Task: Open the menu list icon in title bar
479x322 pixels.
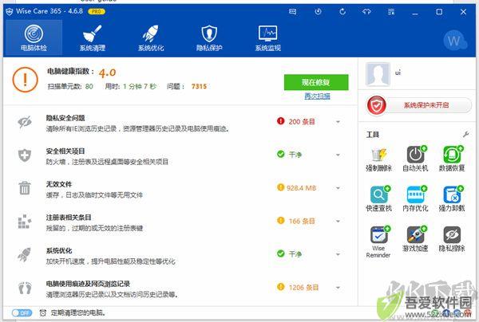Action: click(x=391, y=12)
